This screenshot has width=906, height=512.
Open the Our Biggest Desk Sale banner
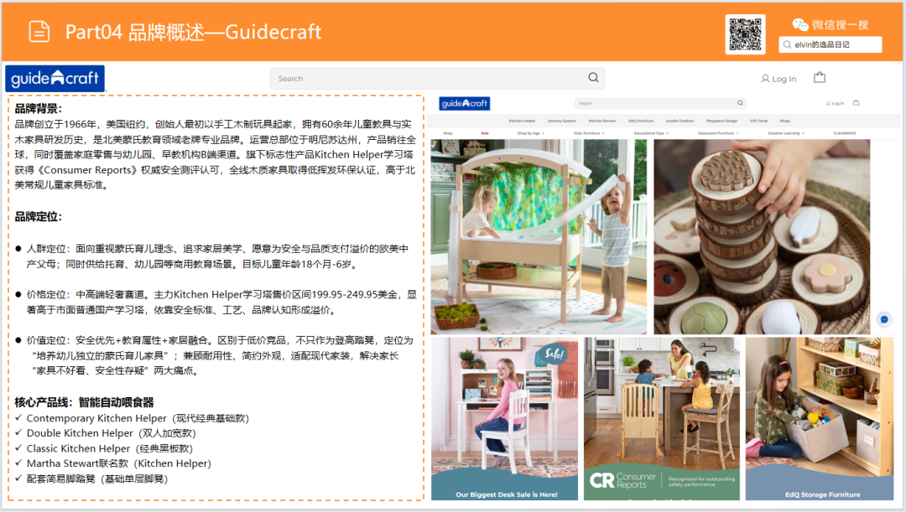click(x=504, y=418)
